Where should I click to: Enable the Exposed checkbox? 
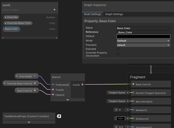pos(118,49)
